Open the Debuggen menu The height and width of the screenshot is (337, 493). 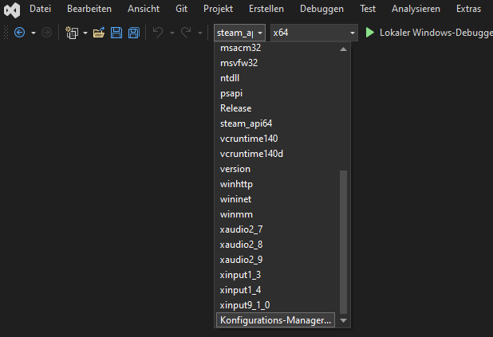(321, 10)
